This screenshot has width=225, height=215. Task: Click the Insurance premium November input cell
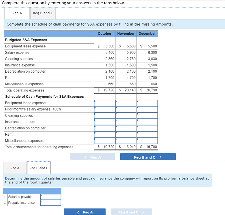click(x=126, y=122)
